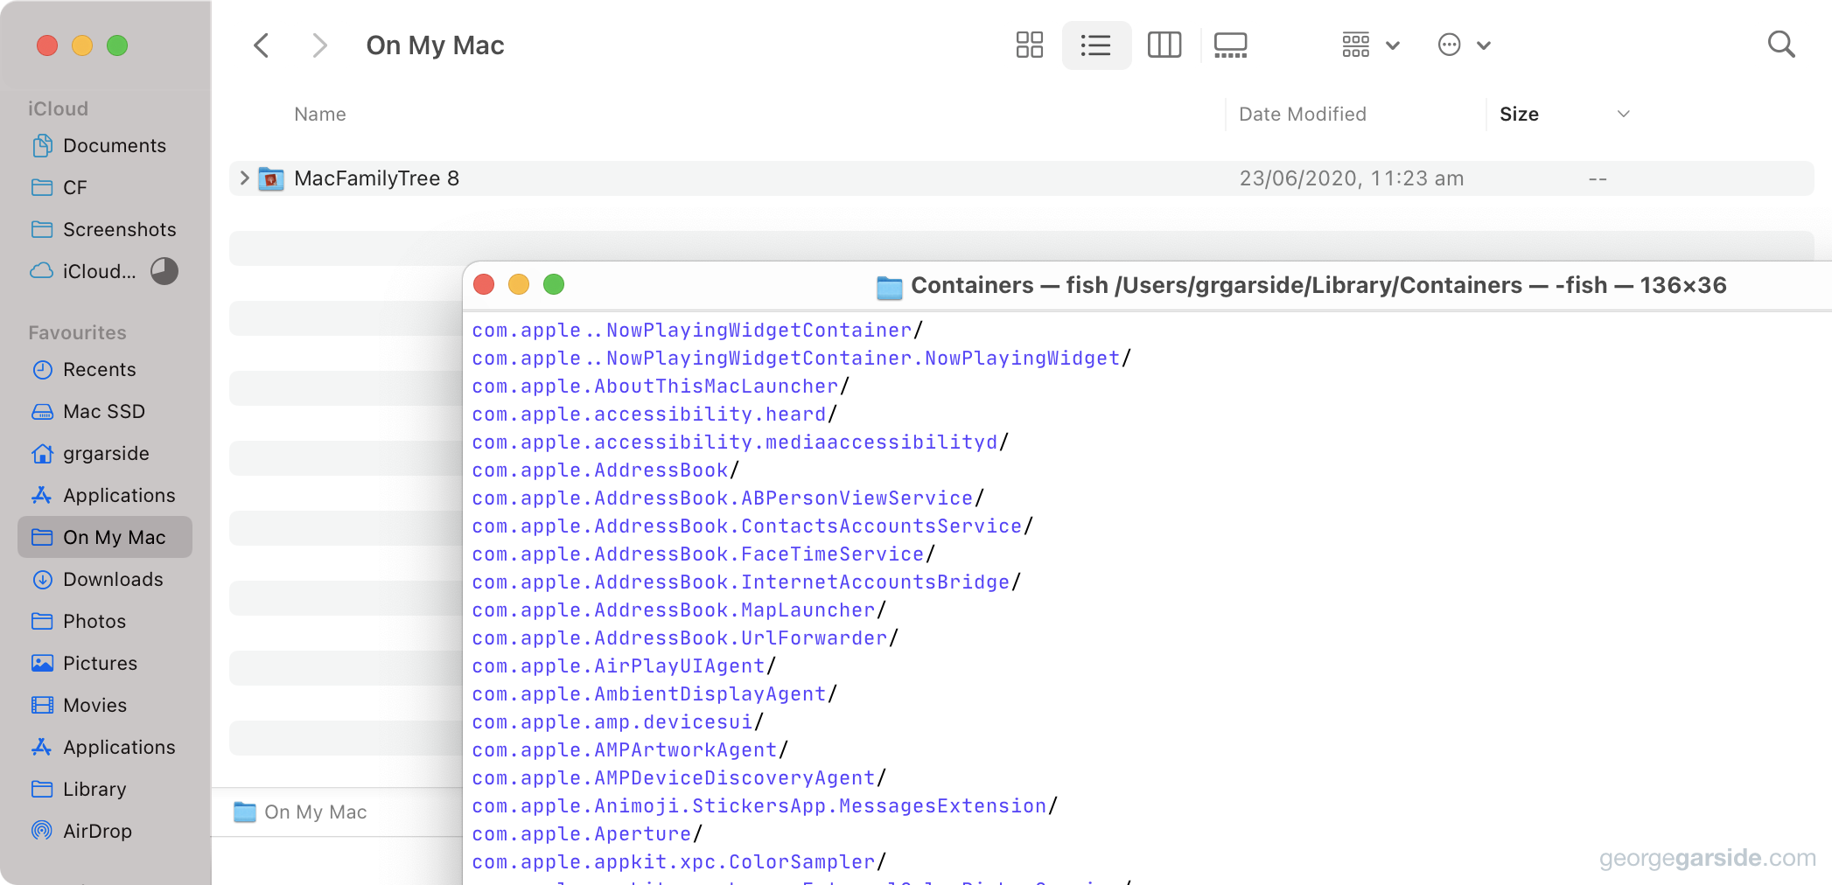The image size is (1832, 885).
Task: Click the Downloads arrow icon in sidebar
Action: click(x=42, y=579)
